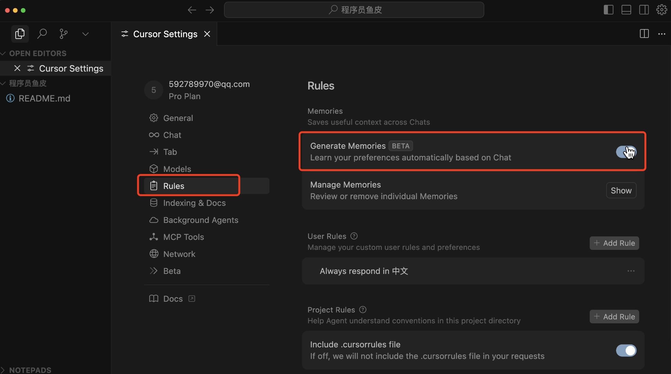Expand more sidebar views chevron
Screen dimensions: 671x374
tap(85, 34)
